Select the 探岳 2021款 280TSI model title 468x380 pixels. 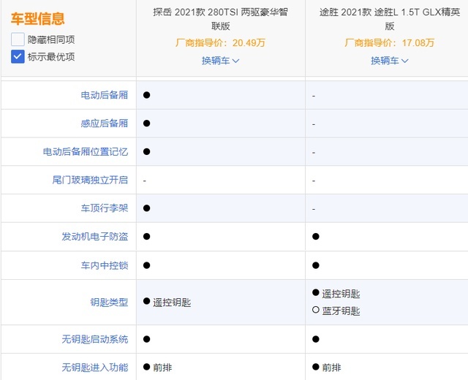(x=221, y=19)
